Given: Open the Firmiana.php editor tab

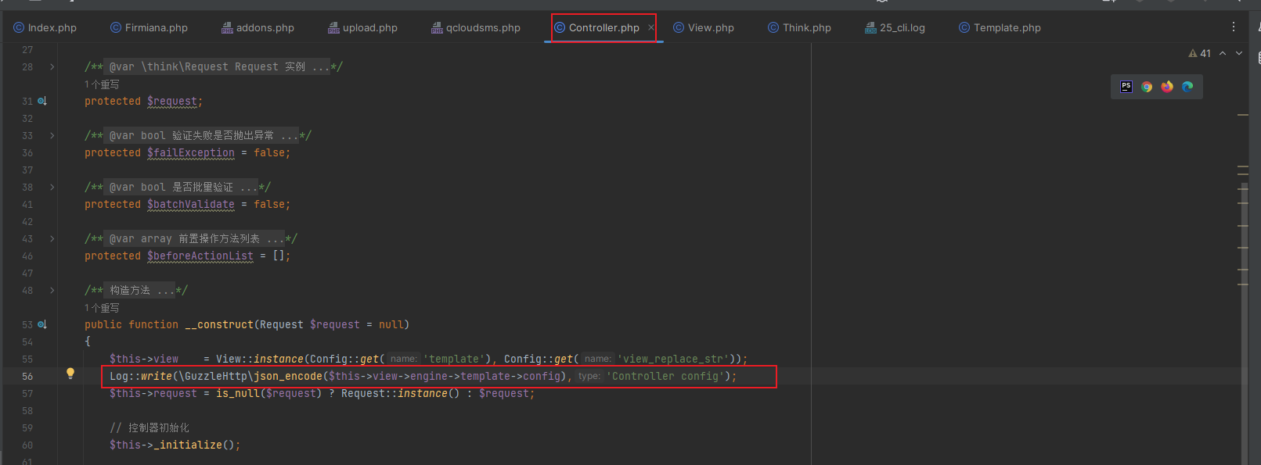Looking at the screenshot, I should click(149, 27).
